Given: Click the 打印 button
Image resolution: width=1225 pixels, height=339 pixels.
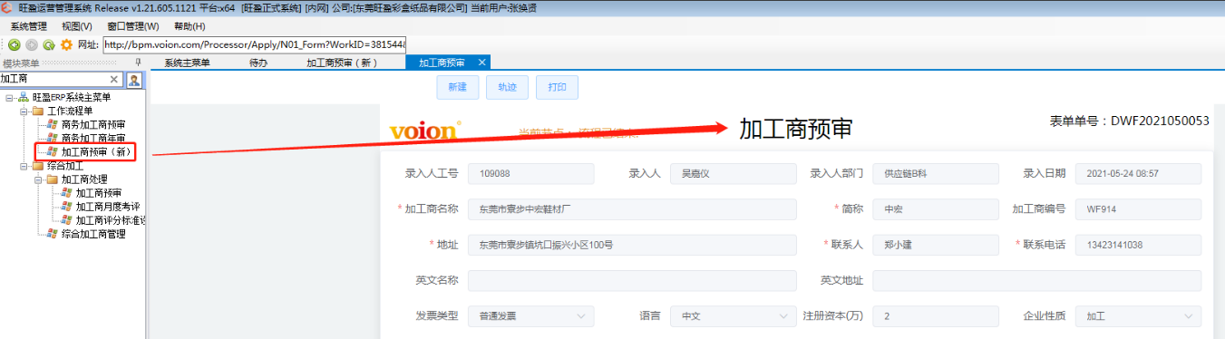Looking at the screenshot, I should click(x=558, y=87).
